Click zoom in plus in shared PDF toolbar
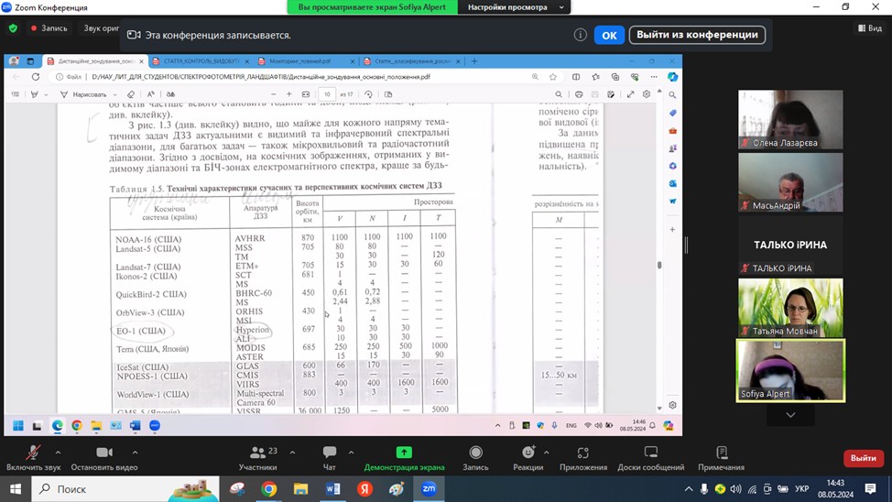 click(289, 94)
